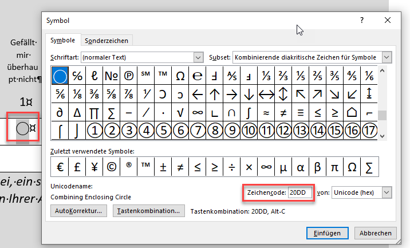Image resolution: width=410 pixels, height=248 pixels.
Task: Select the leftwards arrow symbol
Action: tap(198, 94)
